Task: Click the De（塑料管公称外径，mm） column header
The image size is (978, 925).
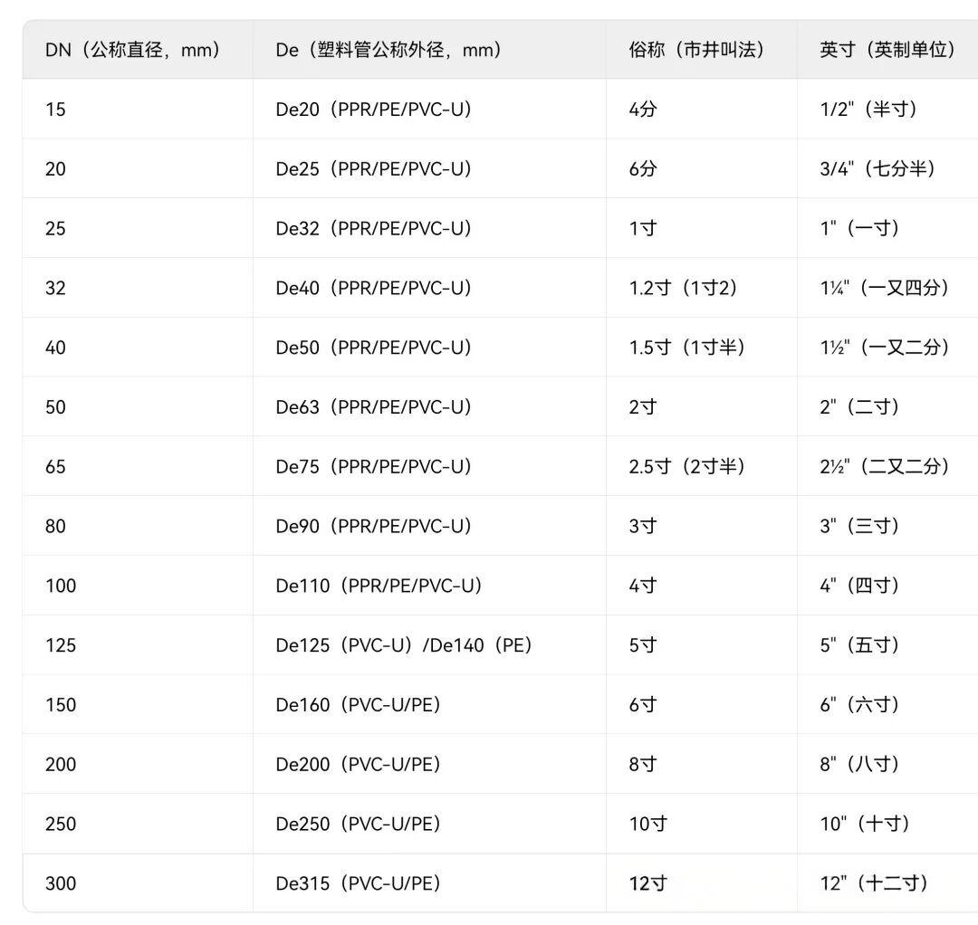Action: [x=388, y=50]
